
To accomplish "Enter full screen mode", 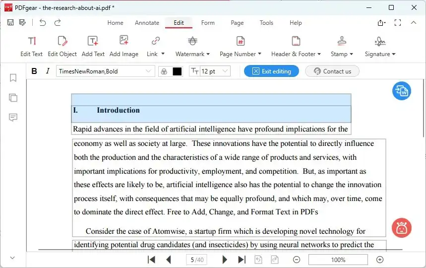I will (397, 22).
